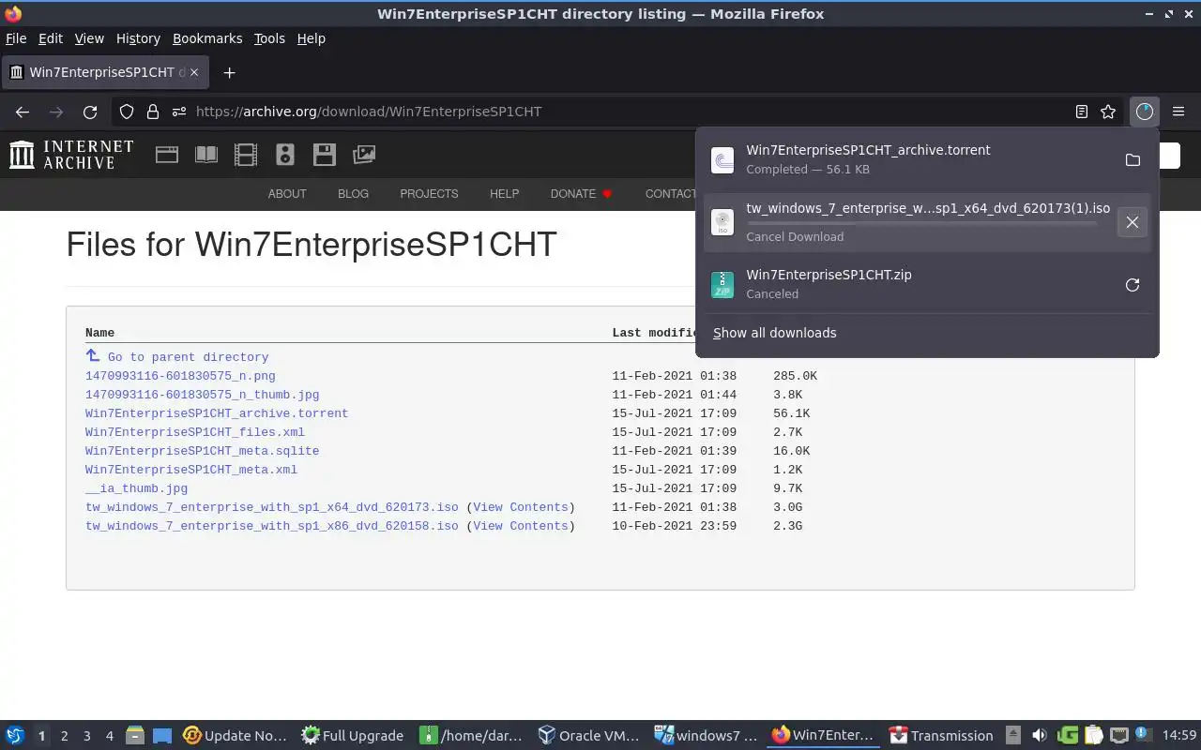Switch to workspace 4 in taskbar

tap(109, 736)
